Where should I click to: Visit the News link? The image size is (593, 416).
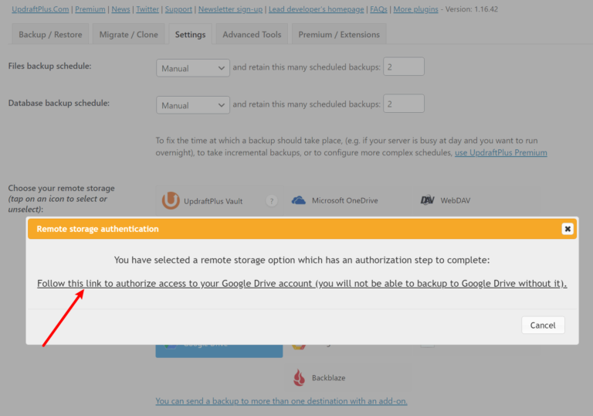point(120,9)
